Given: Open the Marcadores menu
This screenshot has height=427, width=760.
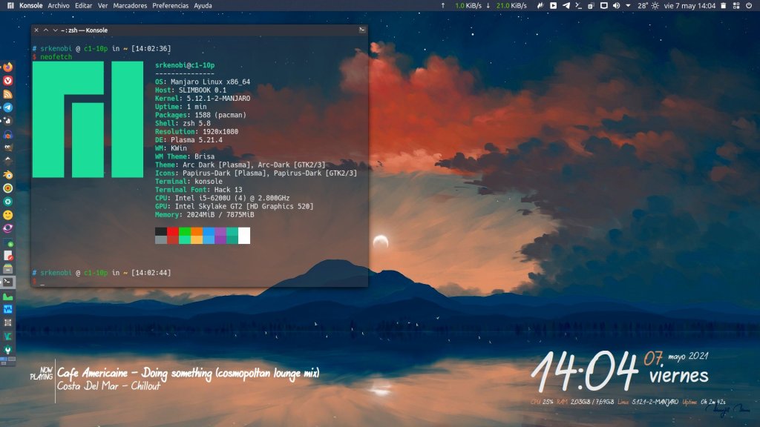Looking at the screenshot, I should click(130, 5).
